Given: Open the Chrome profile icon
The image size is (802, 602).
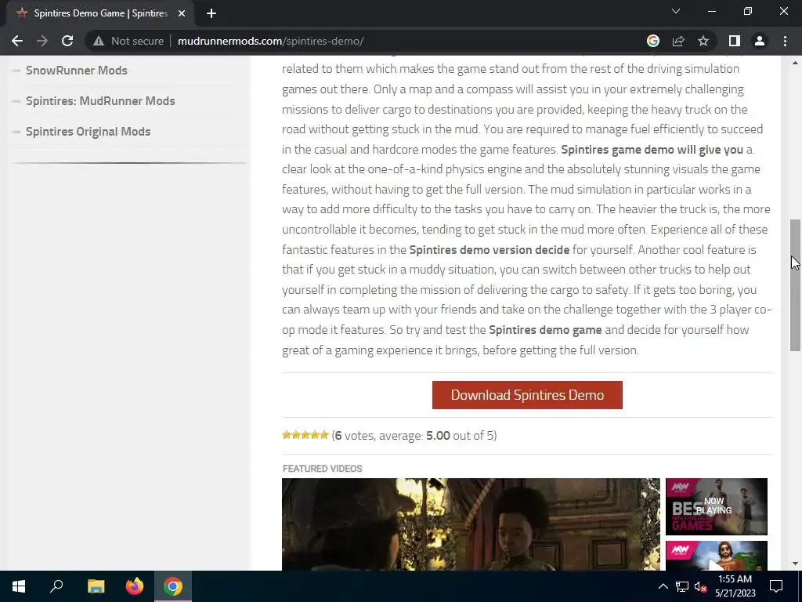Looking at the screenshot, I should coord(760,41).
